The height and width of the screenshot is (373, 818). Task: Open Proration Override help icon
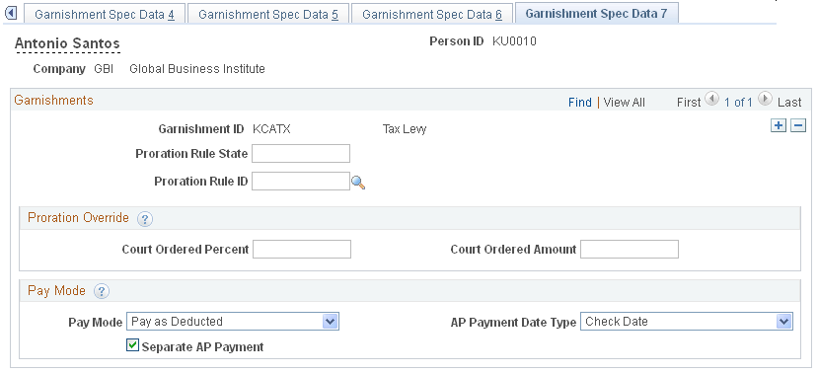click(145, 219)
